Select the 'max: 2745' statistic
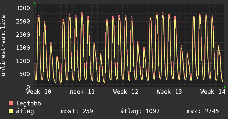This screenshot has height=119, width=228. point(203,111)
